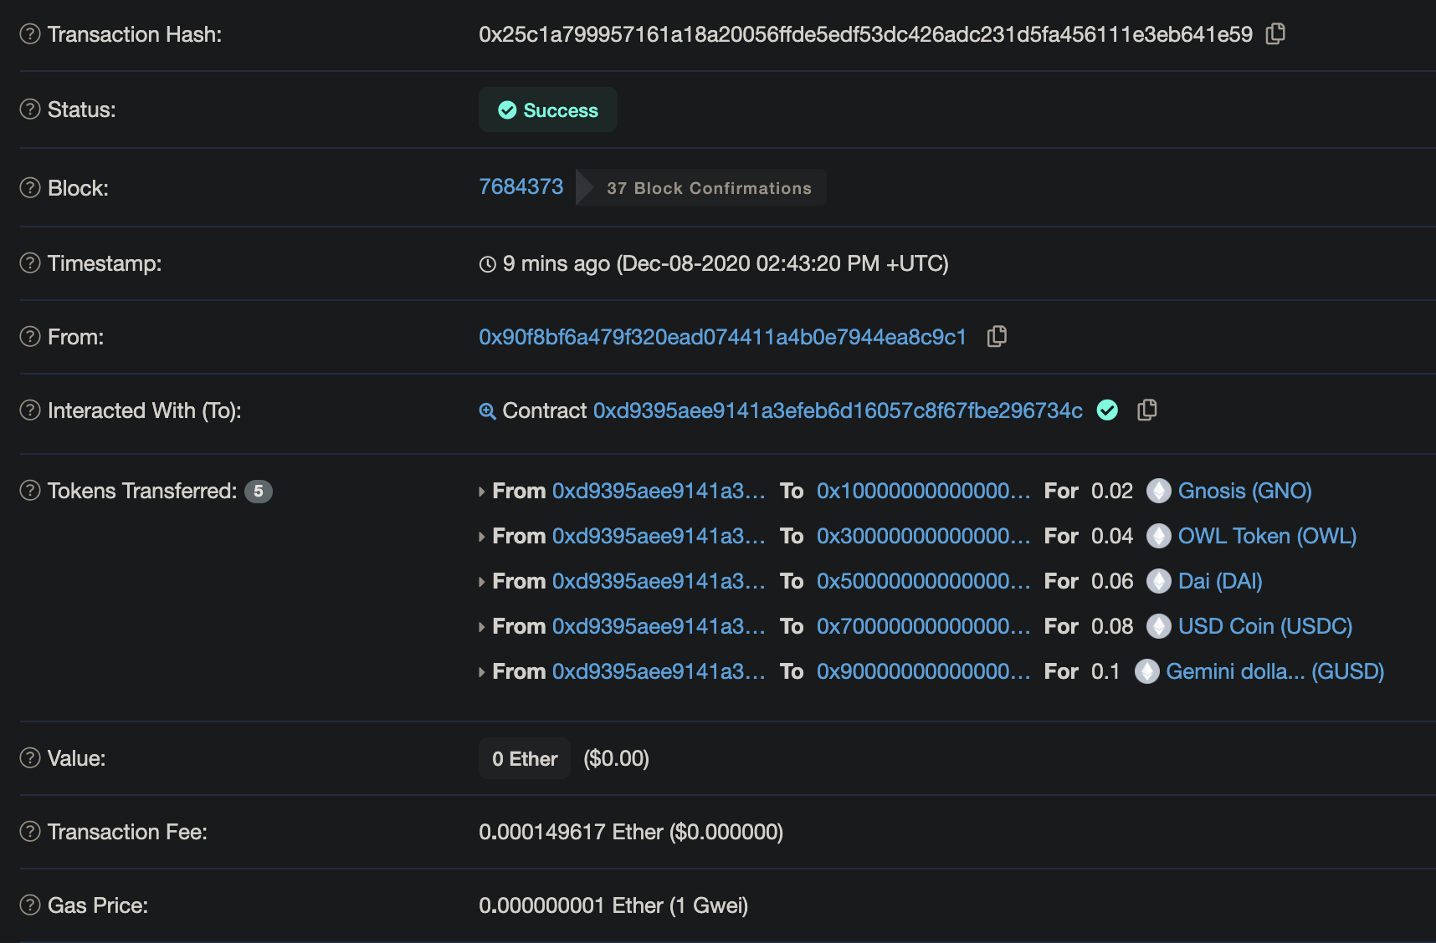This screenshot has height=943, width=1436.
Task: Click the Tokens Transferred count badge 5
Action: pyautogui.click(x=259, y=491)
